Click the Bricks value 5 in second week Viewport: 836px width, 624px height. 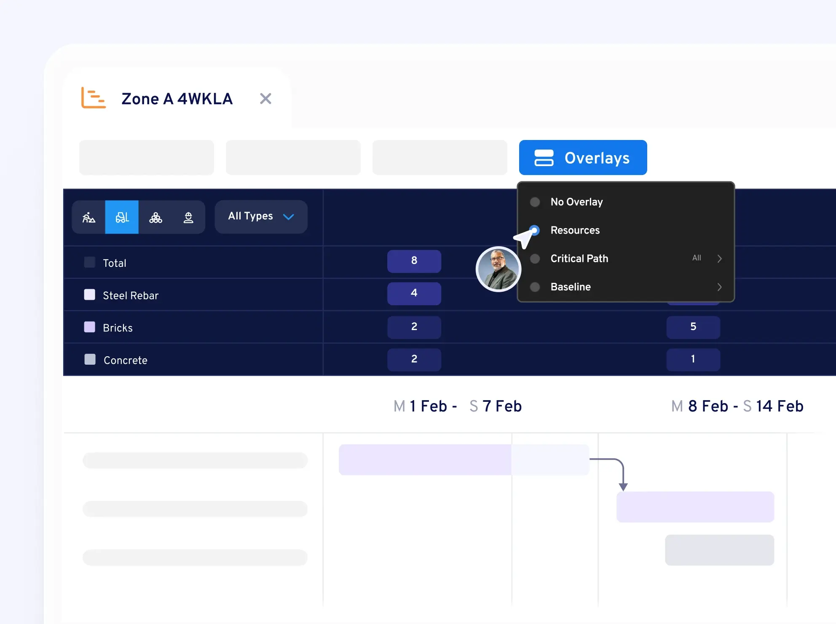point(693,327)
